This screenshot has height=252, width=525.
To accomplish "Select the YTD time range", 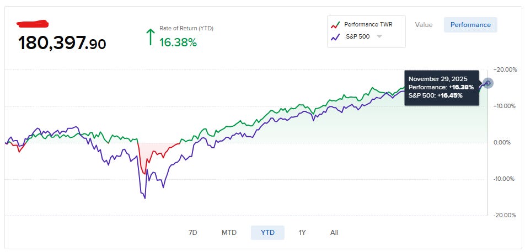I will 267,233.
